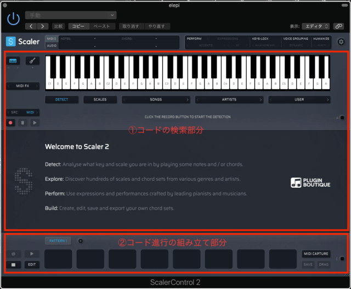Go to the next preset arrow

43,26
